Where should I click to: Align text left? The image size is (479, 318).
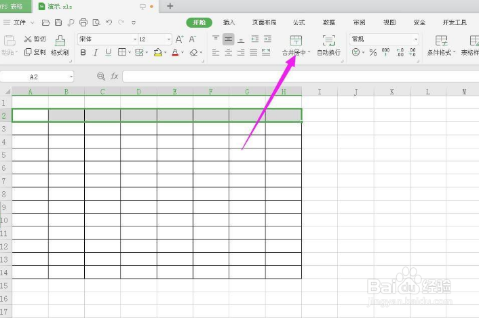[216, 52]
